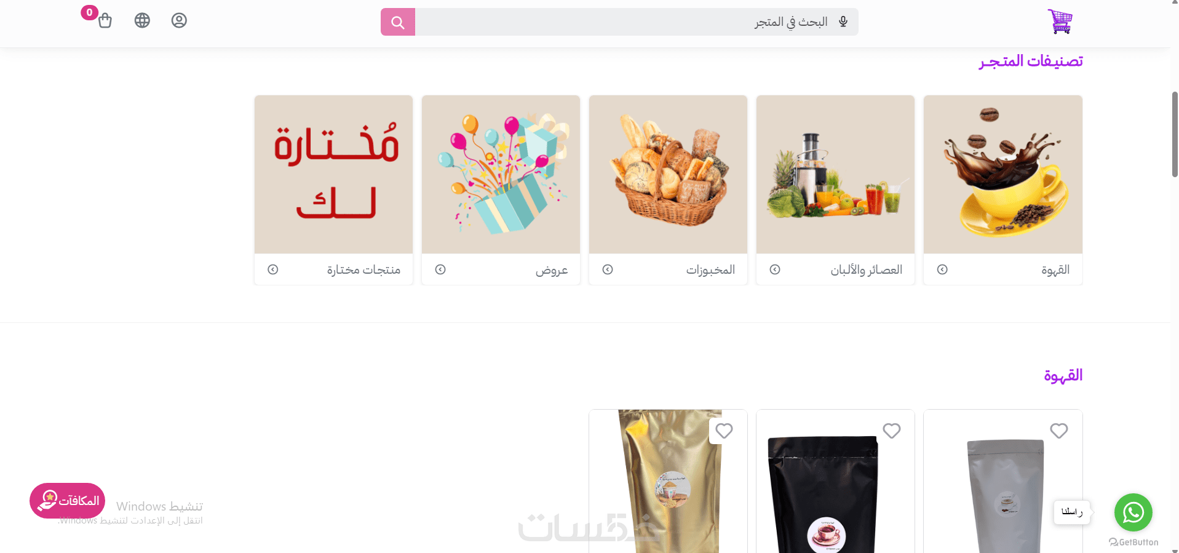Expand المخبوزات category arrow

[x=608, y=269]
